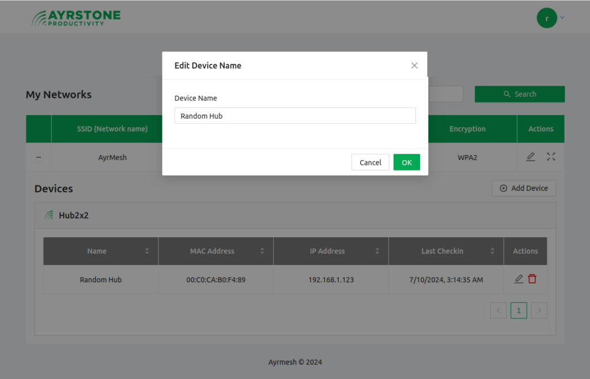
Task: Click the Hub2x2 signal icon
Action: click(x=49, y=215)
